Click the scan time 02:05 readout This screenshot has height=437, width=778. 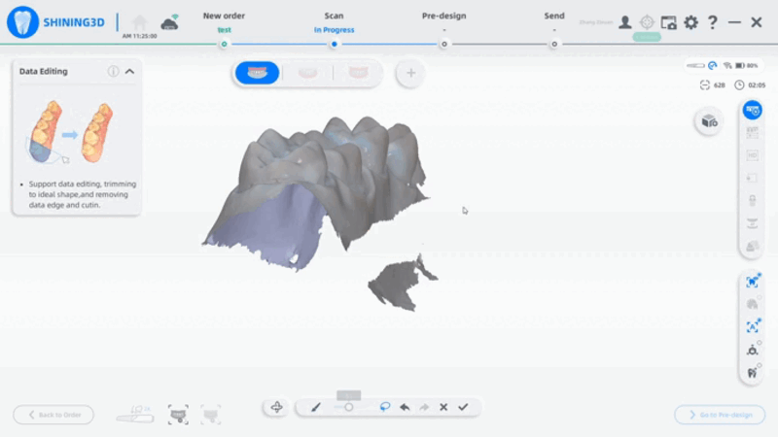click(750, 85)
